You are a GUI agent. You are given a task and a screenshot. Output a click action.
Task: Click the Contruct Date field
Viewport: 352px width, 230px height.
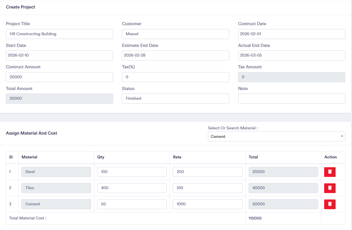pos(291,34)
